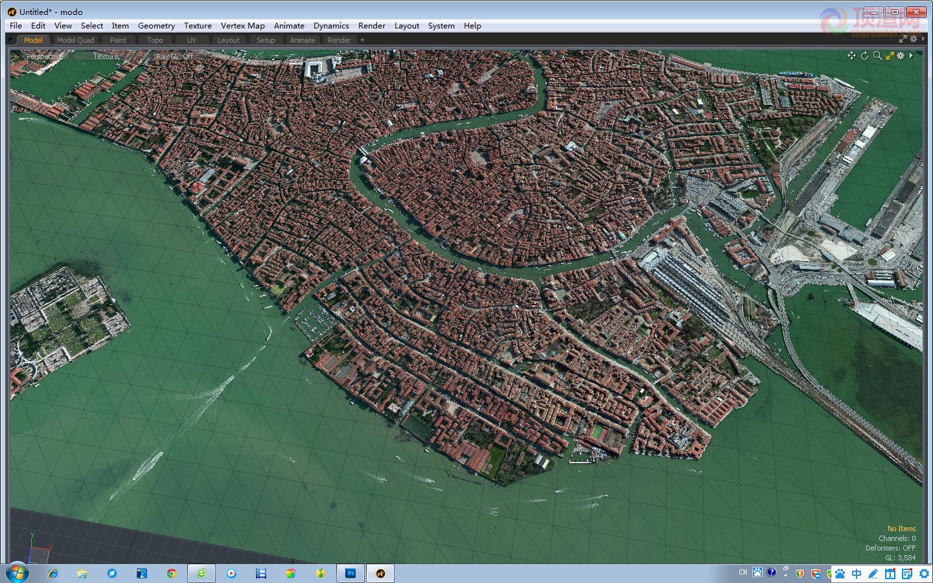Open the Animate menu
The width and height of the screenshot is (933, 583).
[x=289, y=26]
